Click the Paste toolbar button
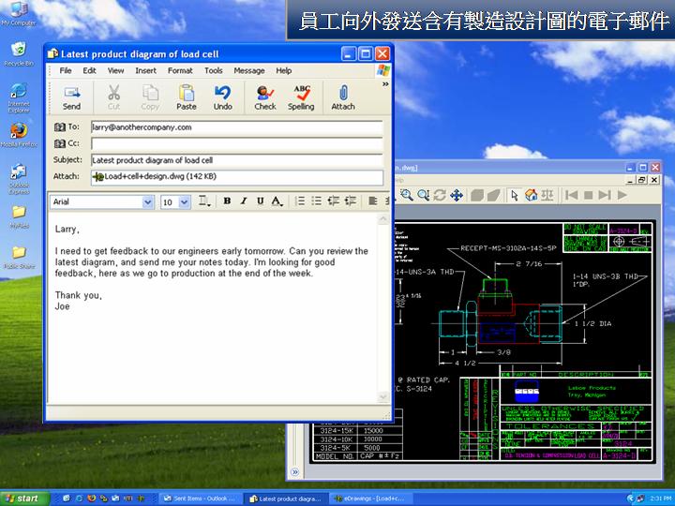The width and height of the screenshot is (675, 506). tap(187, 98)
